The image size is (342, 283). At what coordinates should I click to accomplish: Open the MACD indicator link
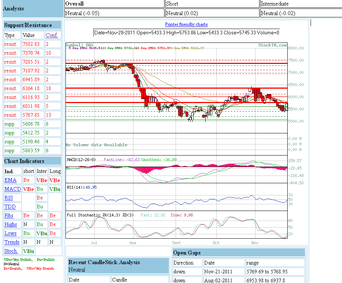click(x=13, y=189)
